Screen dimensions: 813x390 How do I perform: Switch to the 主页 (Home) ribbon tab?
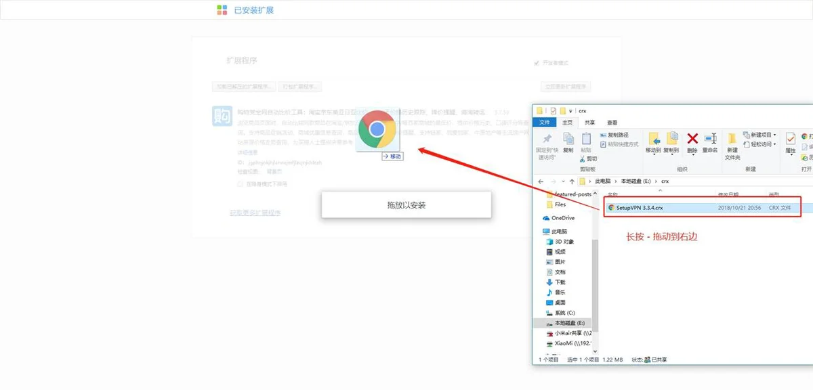pyautogui.click(x=568, y=123)
